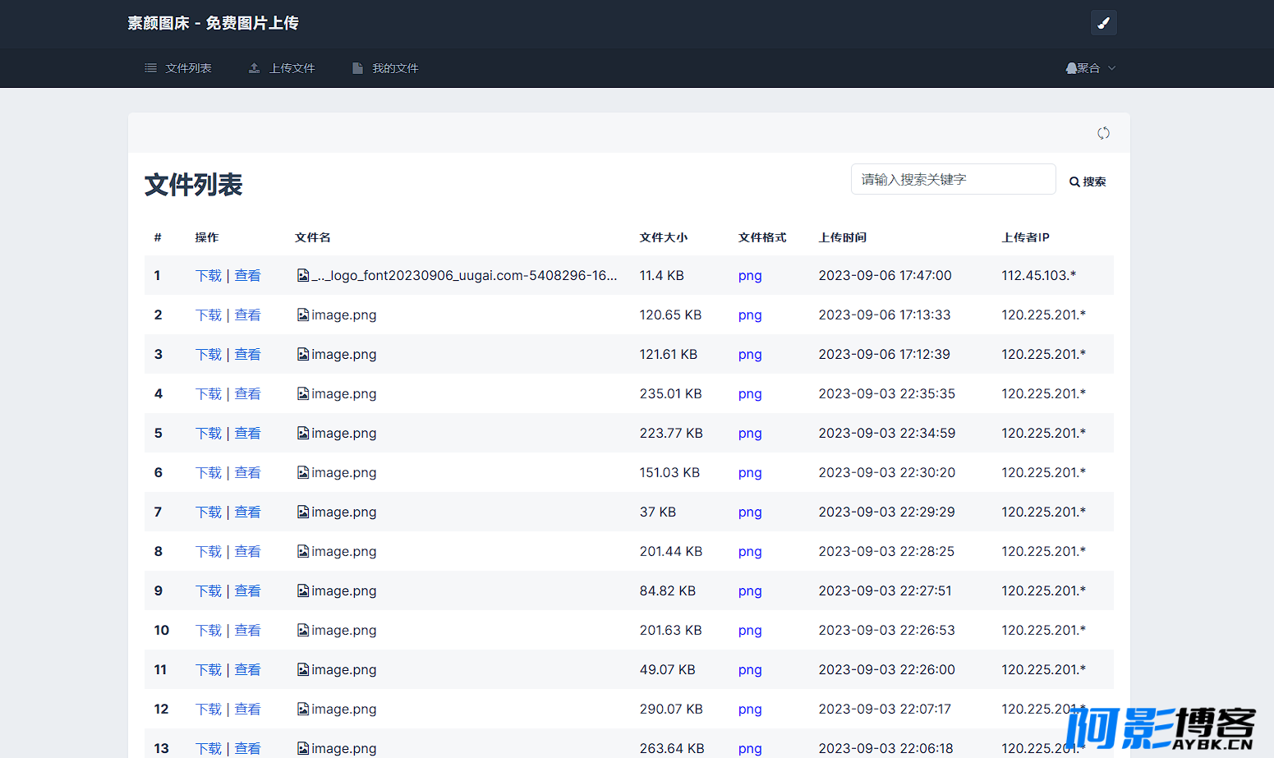Click the 84.82 KB size cell

[x=668, y=590]
